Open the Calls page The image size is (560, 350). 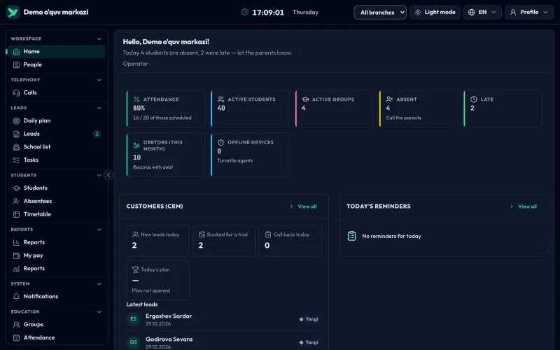pos(57,92)
